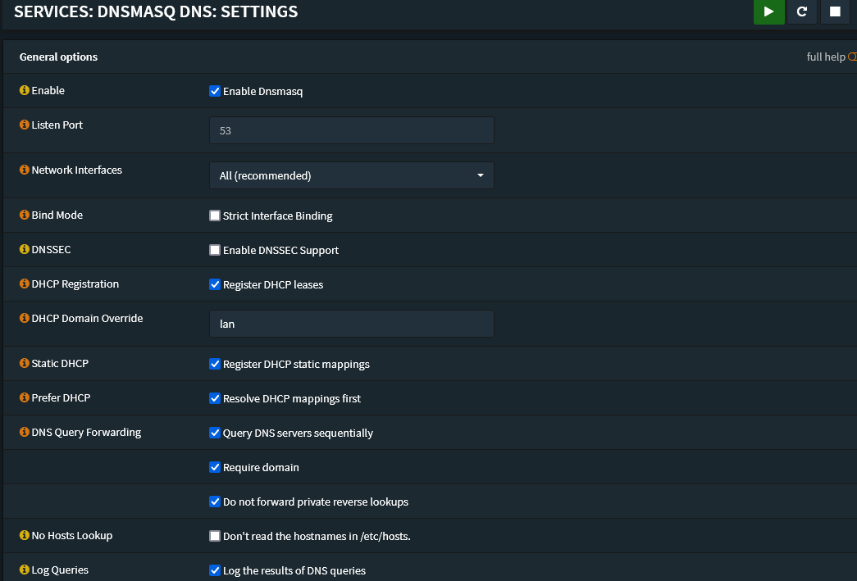Check Don't read the hostnames in /etc/hosts
The image size is (857, 581).
tap(215, 536)
